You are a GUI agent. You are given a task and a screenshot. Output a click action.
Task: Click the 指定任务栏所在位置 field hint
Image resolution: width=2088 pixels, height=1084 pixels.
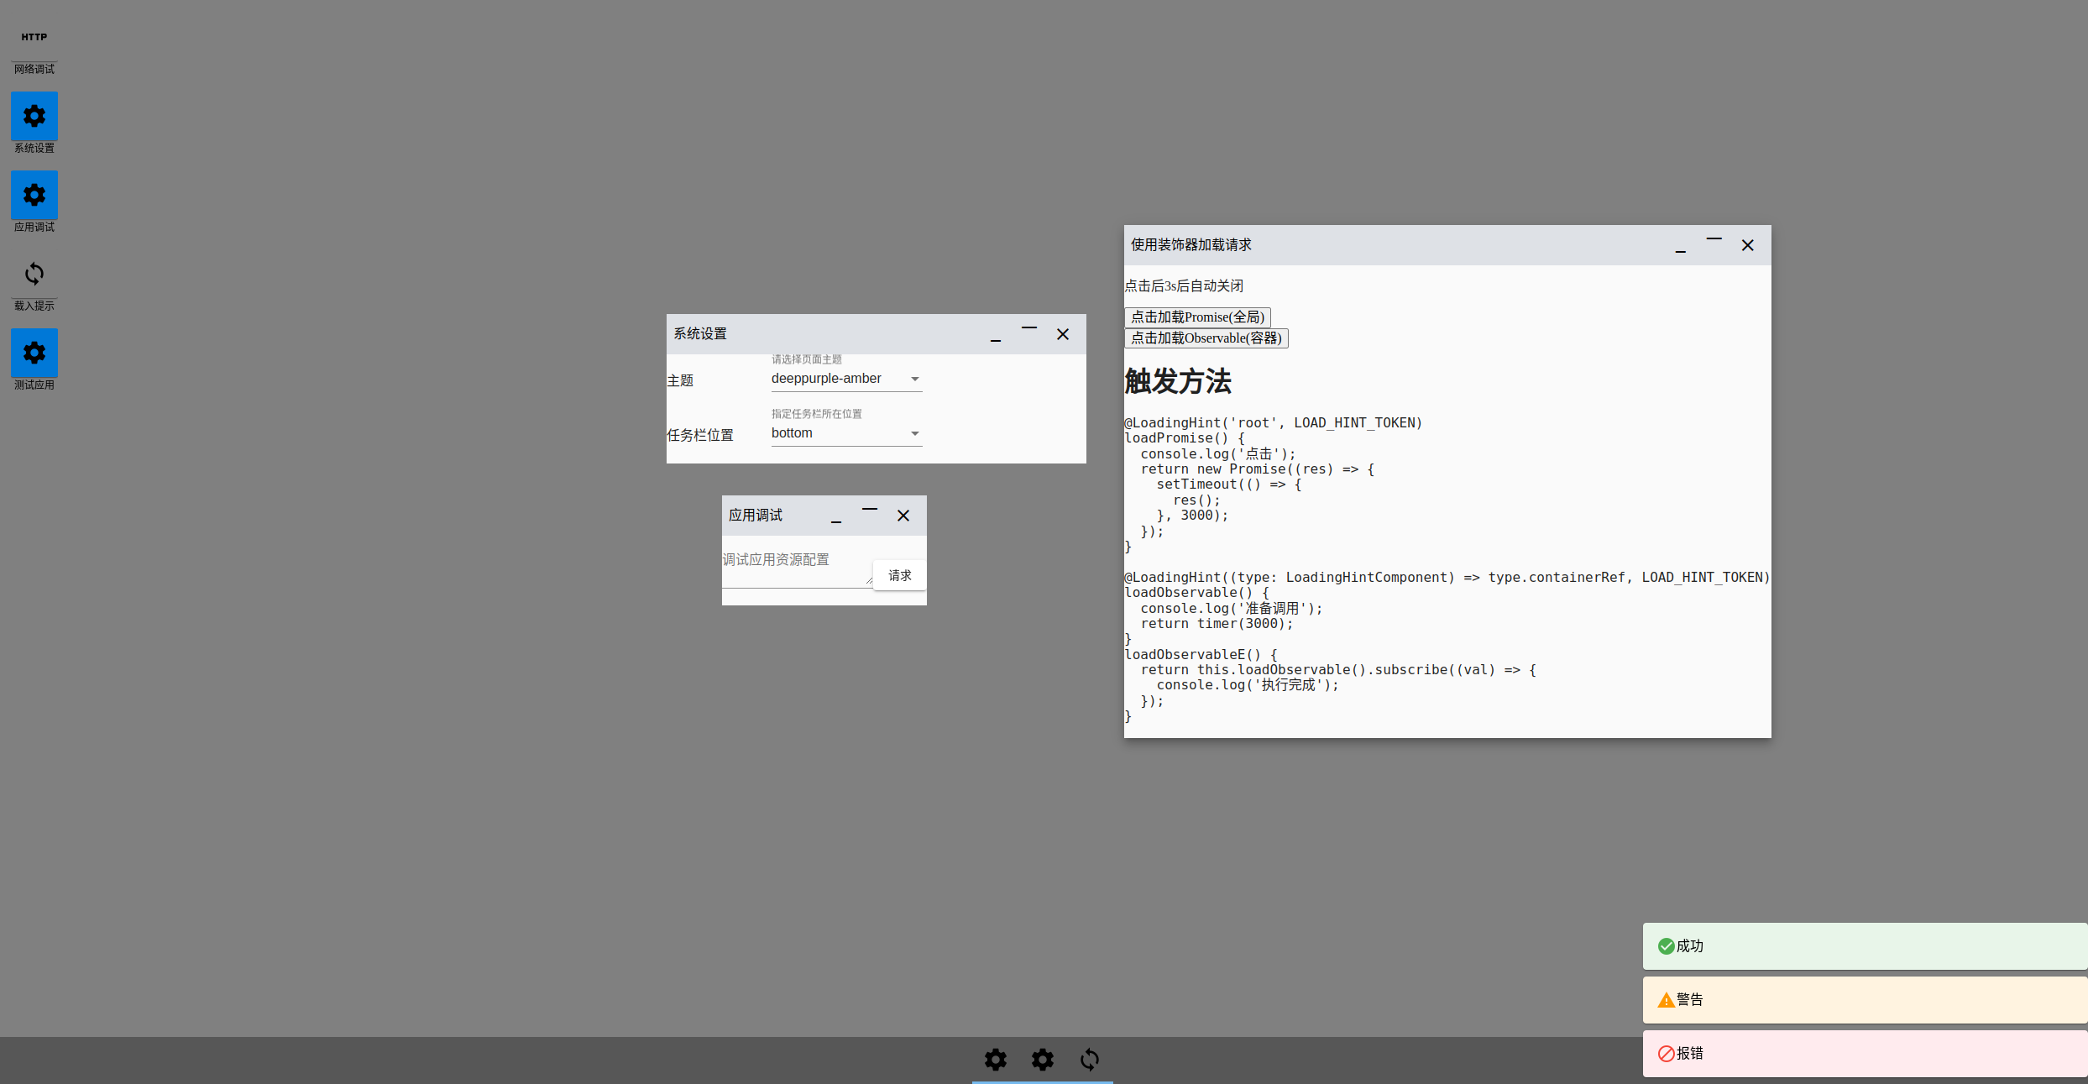point(817,414)
